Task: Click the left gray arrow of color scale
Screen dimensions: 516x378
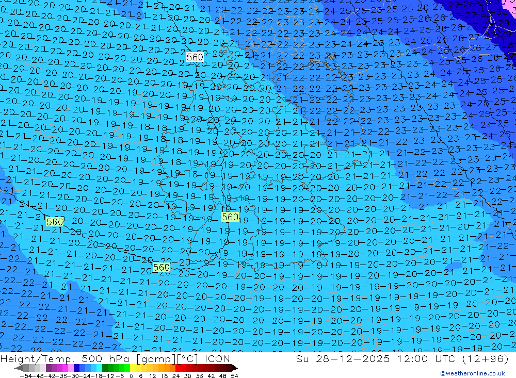Action: tap(19, 368)
